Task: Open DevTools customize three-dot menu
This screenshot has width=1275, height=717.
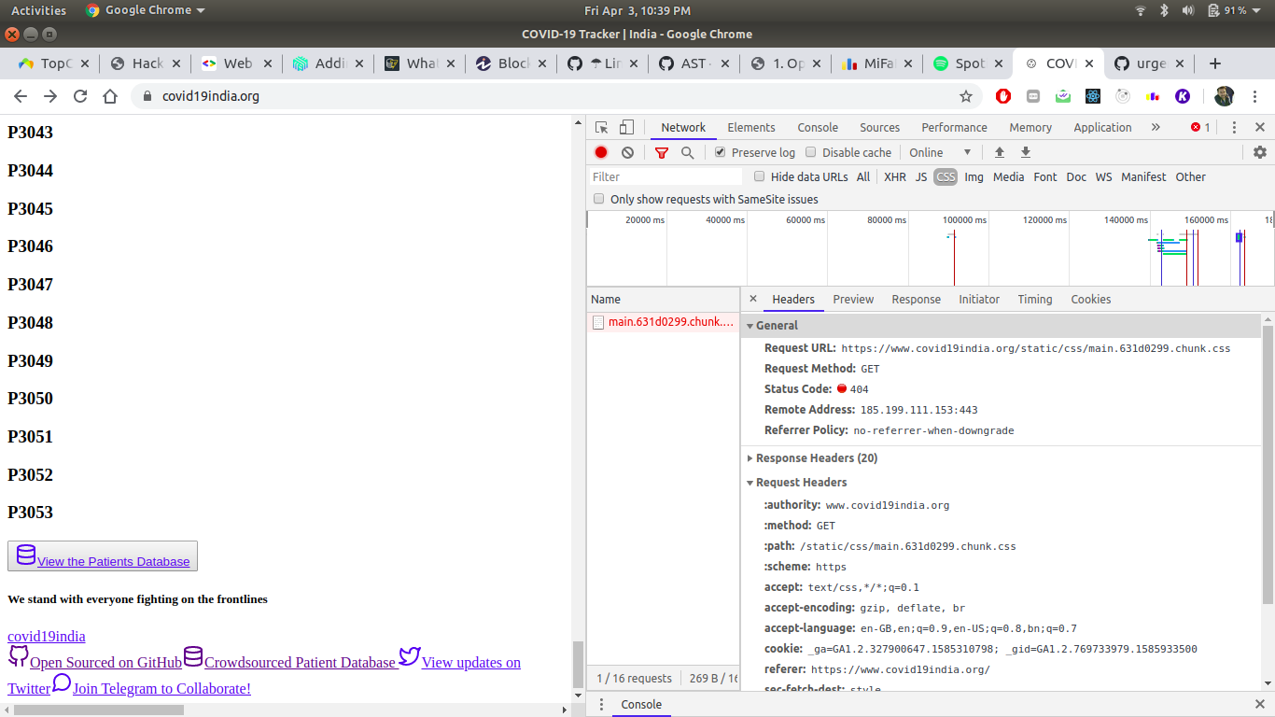Action: 1234,128
